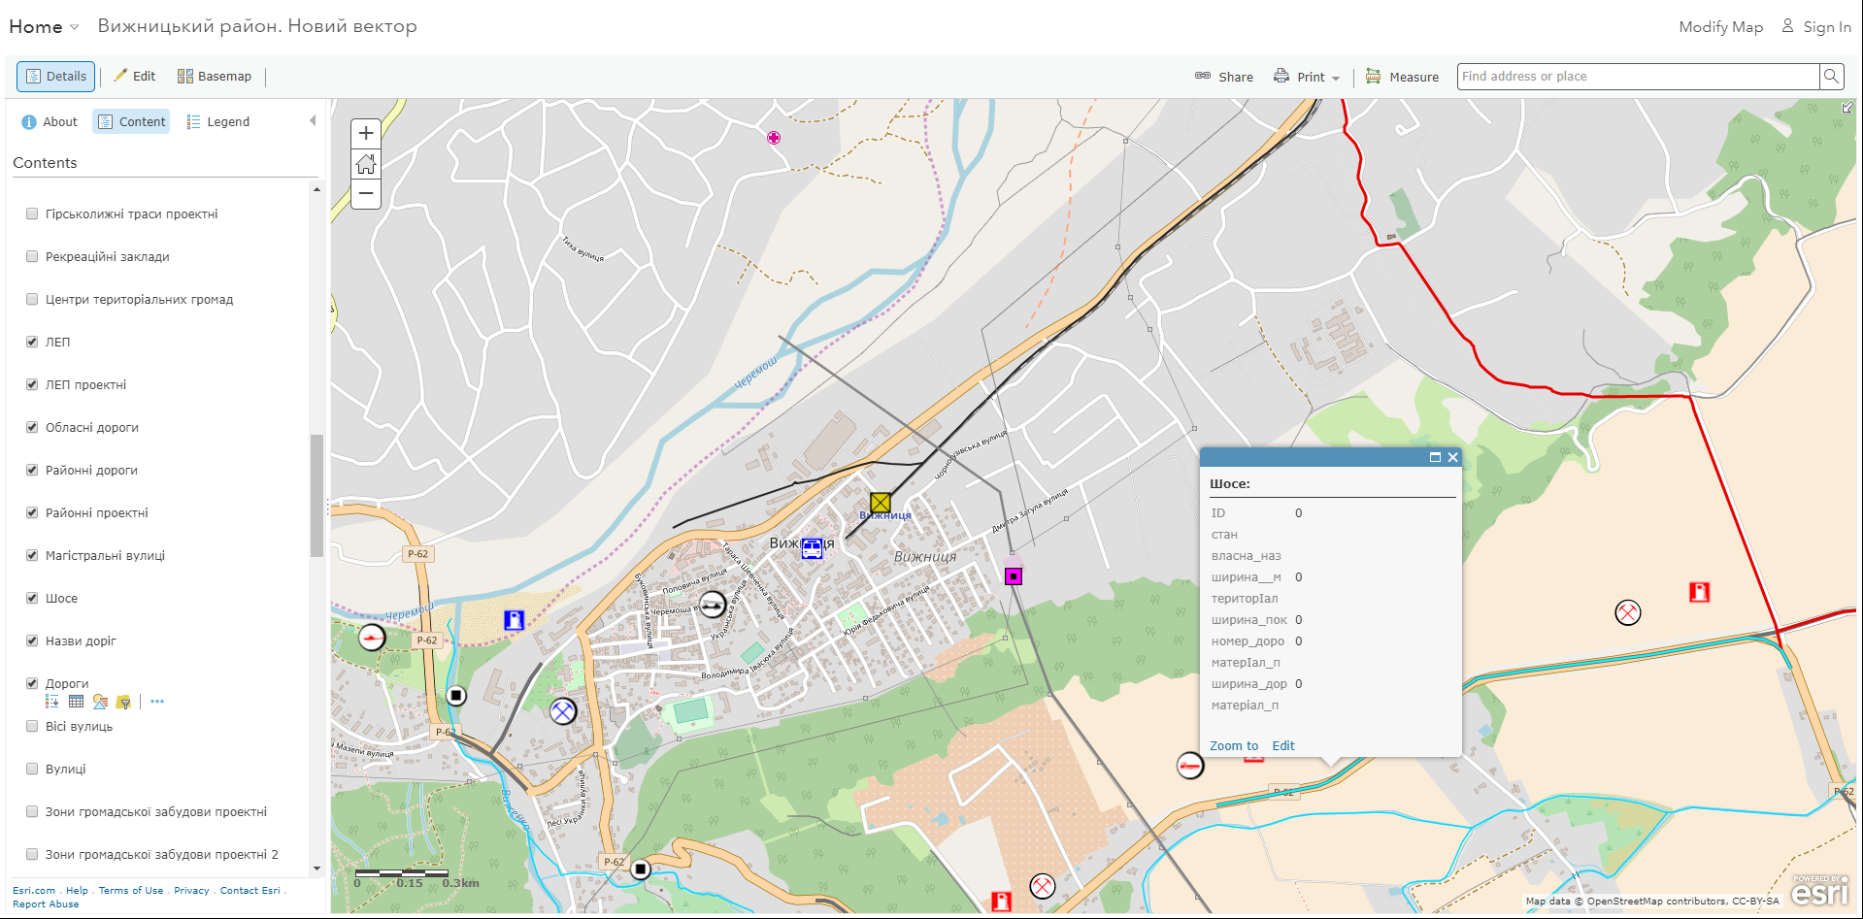Check the Гірськолижні траси проектні layer
Viewport: 1863px width, 919px height.
click(x=32, y=213)
